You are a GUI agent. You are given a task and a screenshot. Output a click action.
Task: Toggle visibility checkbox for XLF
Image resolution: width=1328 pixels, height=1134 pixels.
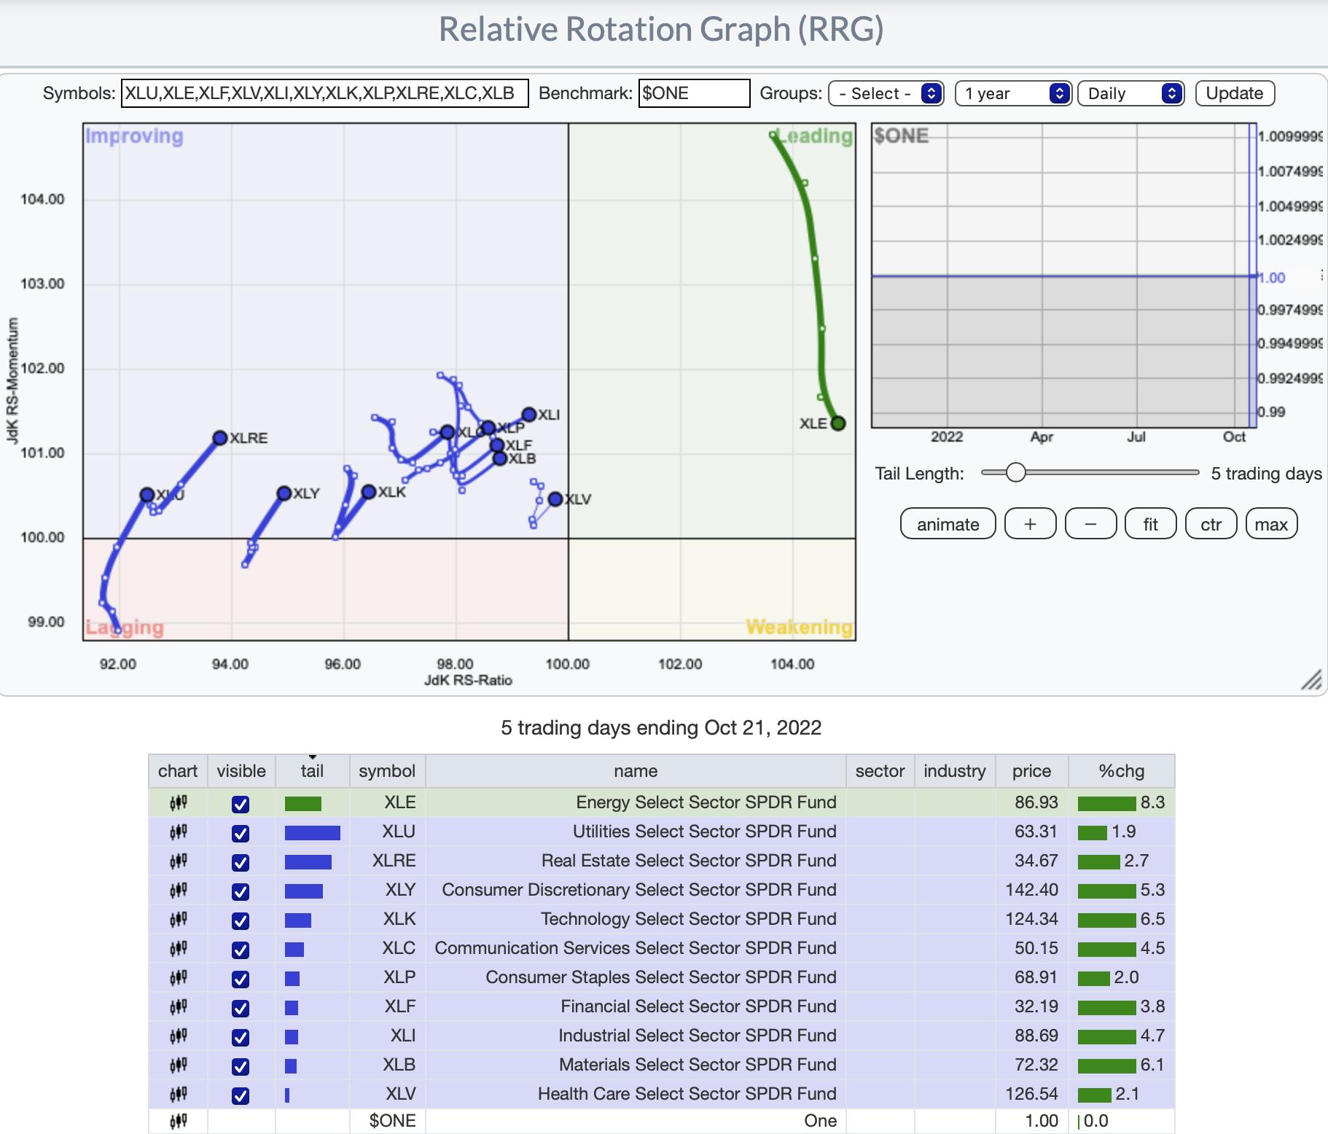coord(241,1008)
